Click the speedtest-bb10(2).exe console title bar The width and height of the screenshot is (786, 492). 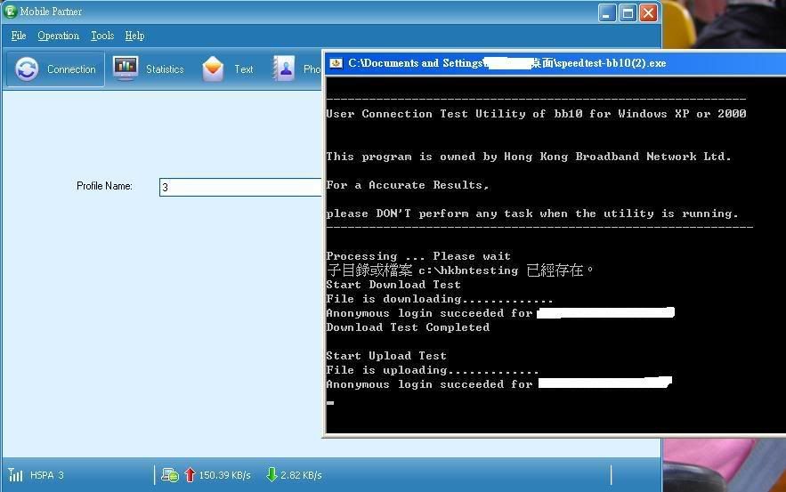click(555, 63)
